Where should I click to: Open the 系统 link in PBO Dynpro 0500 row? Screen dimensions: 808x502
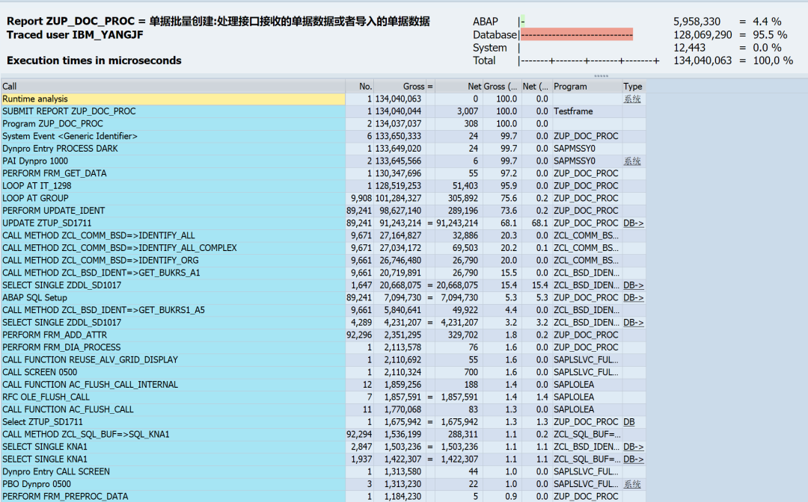[631, 484]
